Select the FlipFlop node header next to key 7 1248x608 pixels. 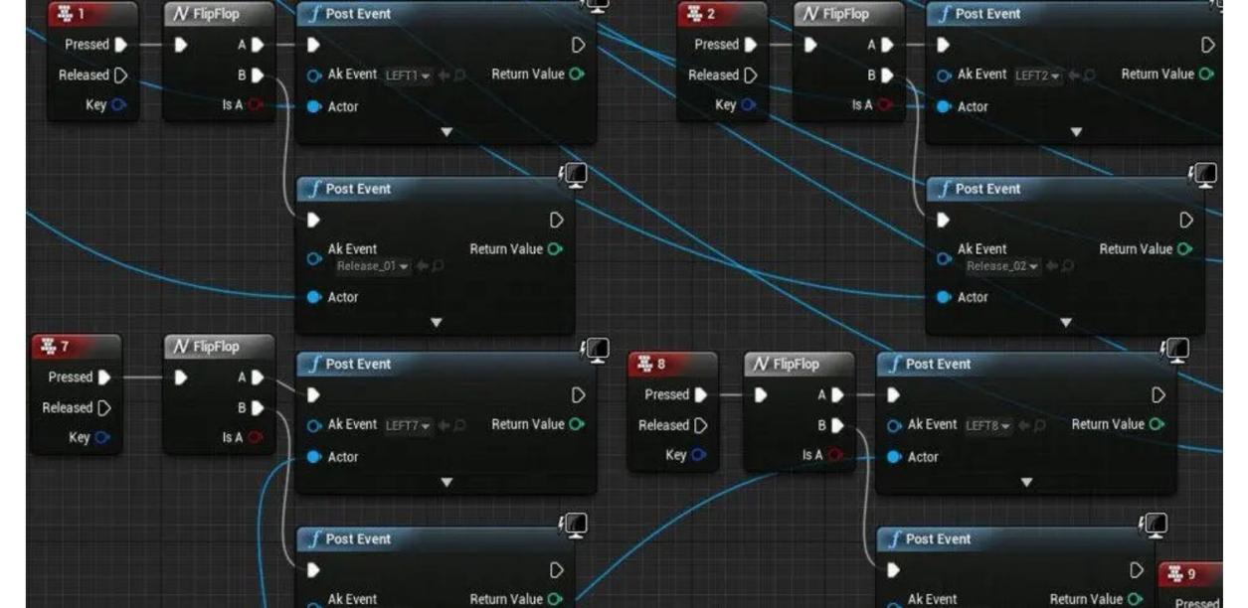coord(217,347)
